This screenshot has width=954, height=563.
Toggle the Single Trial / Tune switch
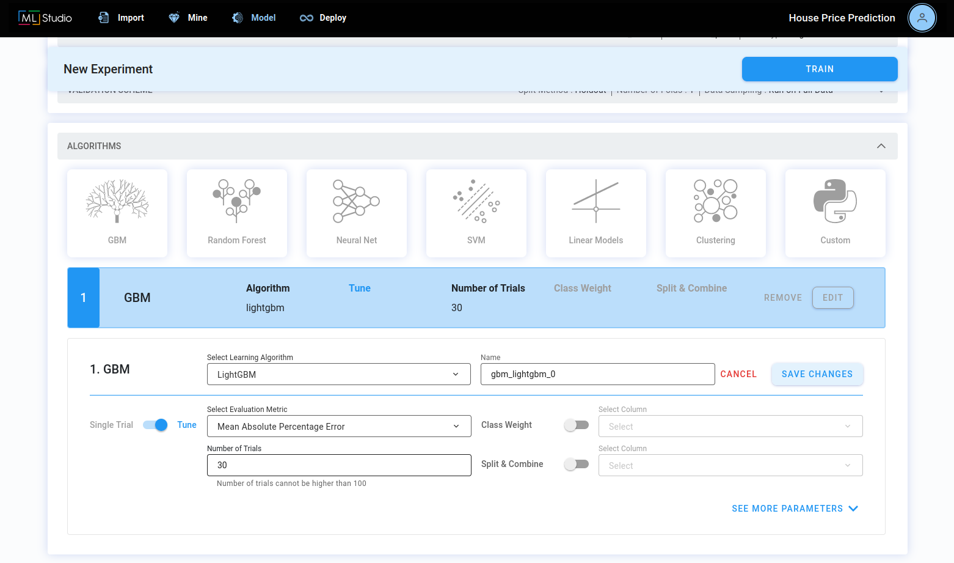pos(155,425)
